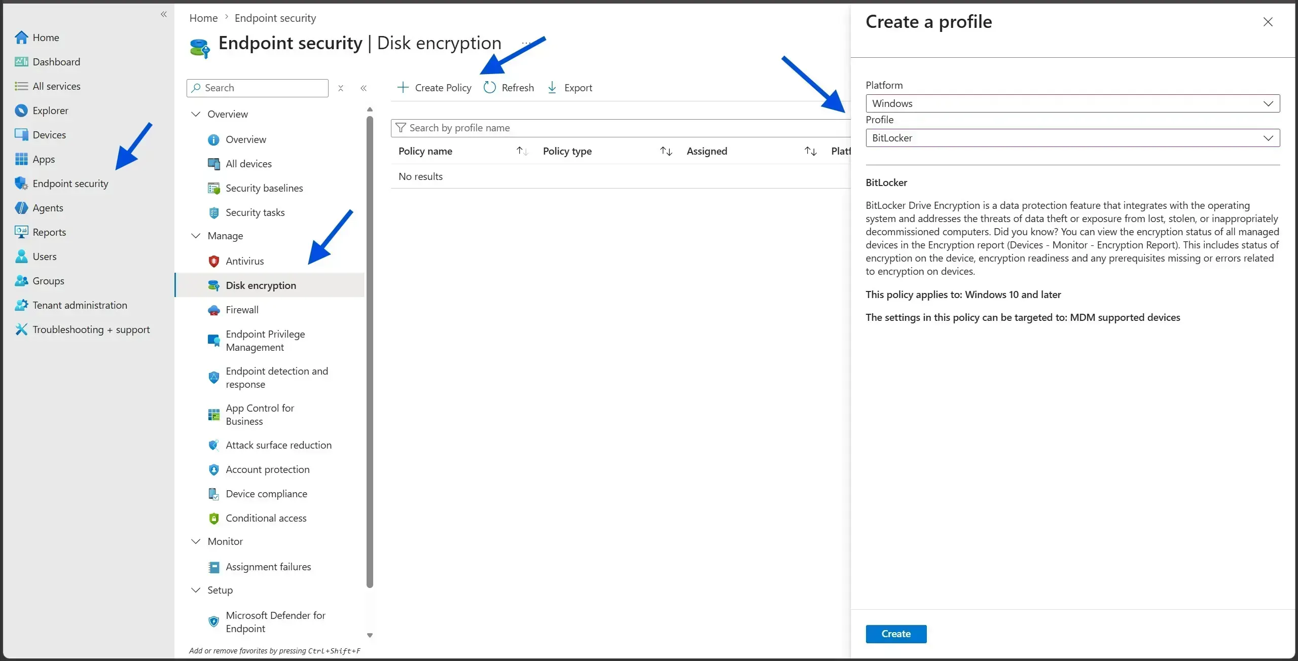Click the Firewall cloud icon
1298x661 pixels.
[x=214, y=310]
